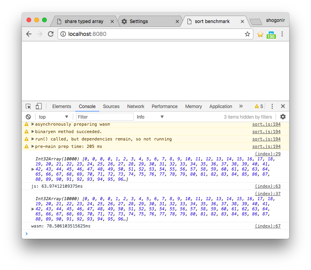The width and height of the screenshot is (311, 270).
Task: Click the warnings count badge showing 5
Action: point(259,107)
